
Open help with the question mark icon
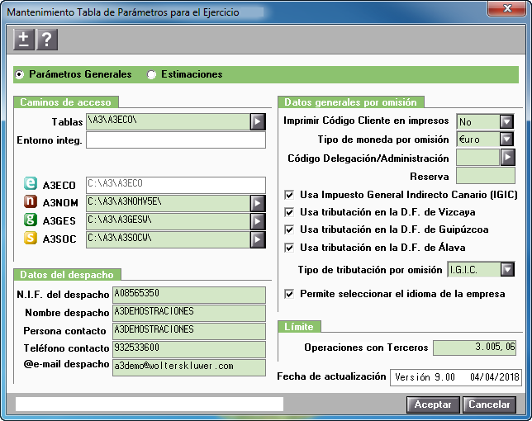point(47,40)
